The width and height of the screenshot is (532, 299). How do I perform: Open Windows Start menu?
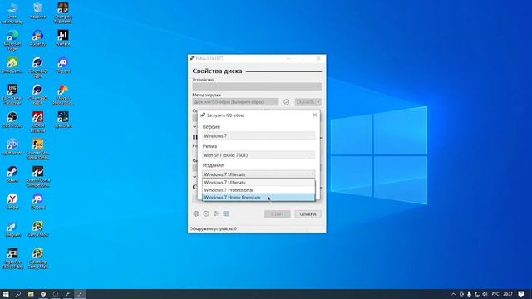point(6,294)
